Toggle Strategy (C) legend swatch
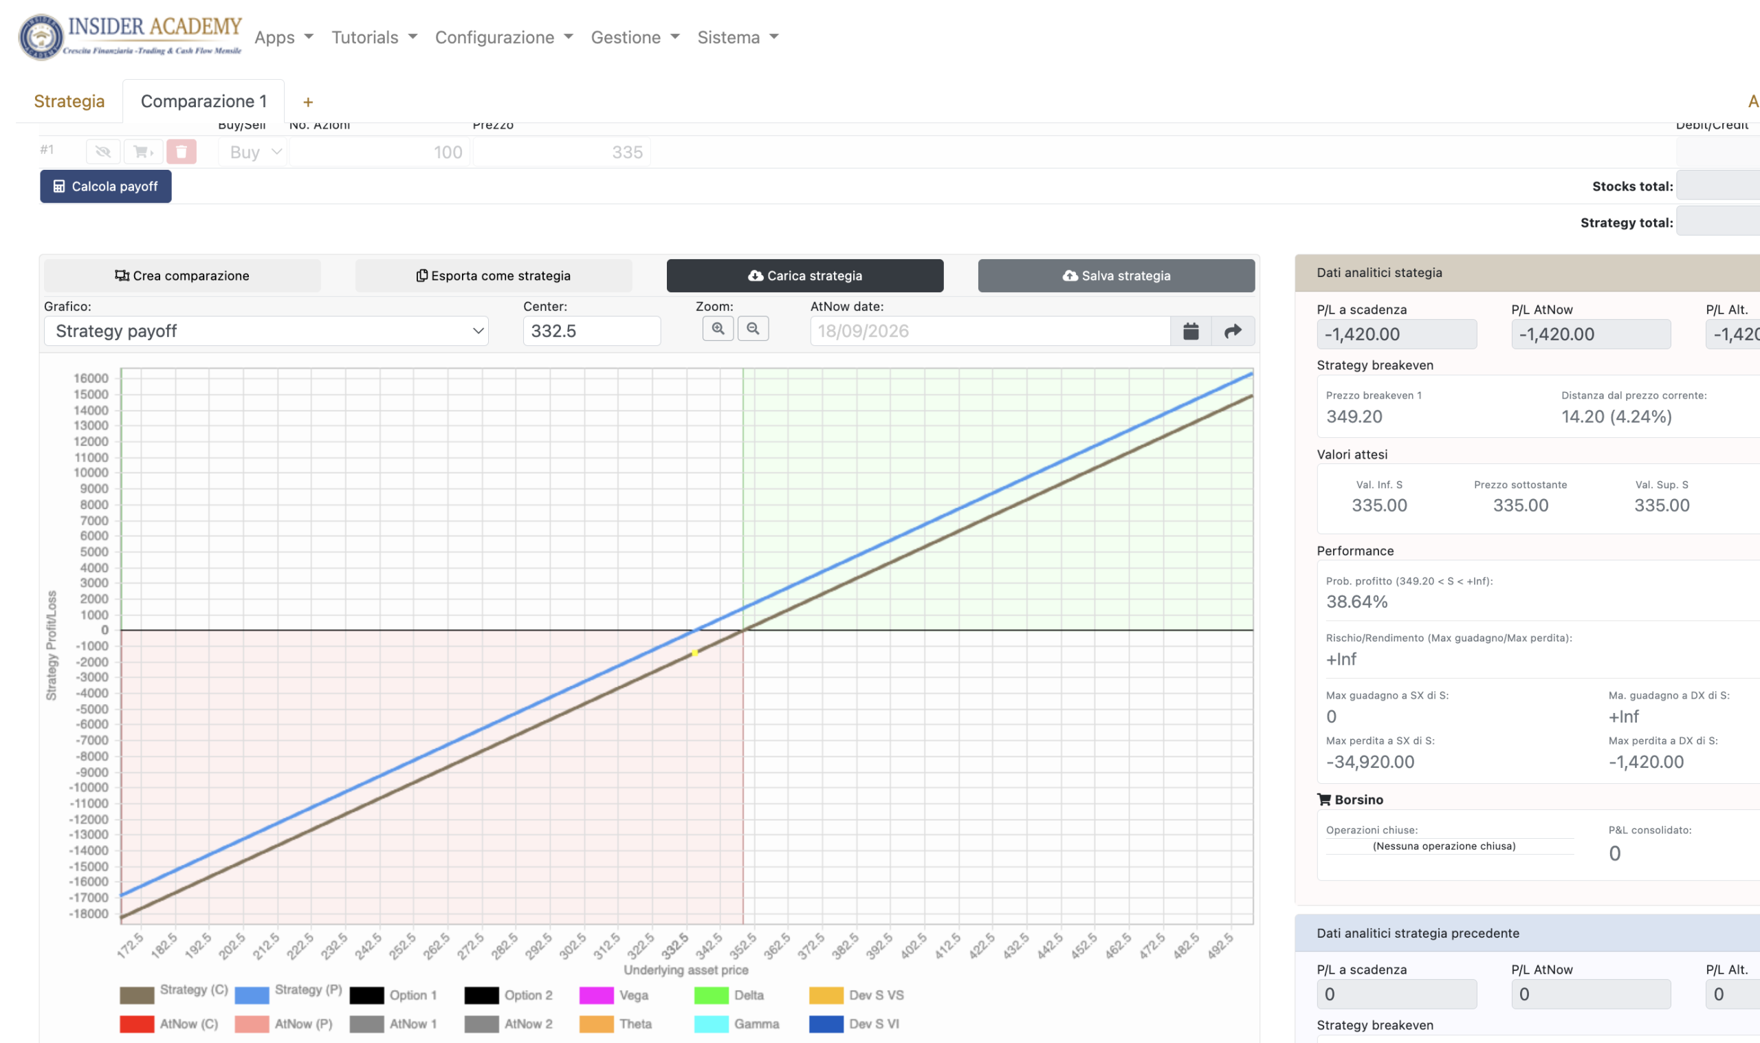 click(x=137, y=995)
